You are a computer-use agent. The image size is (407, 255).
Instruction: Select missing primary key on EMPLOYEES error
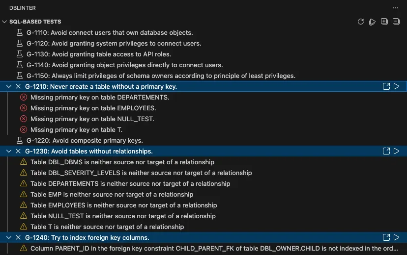[93, 108]
